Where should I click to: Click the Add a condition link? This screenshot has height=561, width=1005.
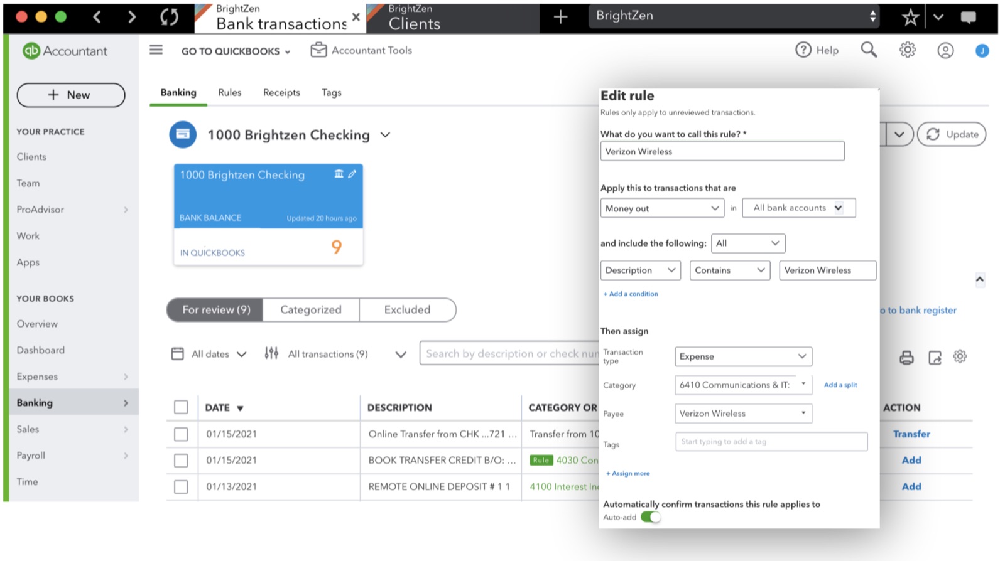coord(631,294)
